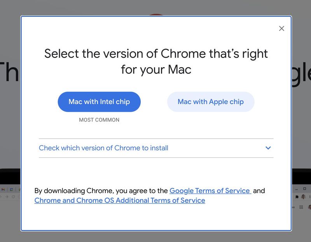
Task: Click the forward navigation arrow
Action: tap(7, 197)
